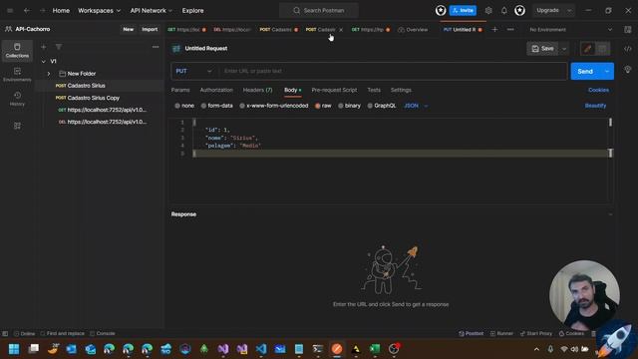The image size is (638, 359).
Task: Open the Overview tab
Action: click(413, 30)
